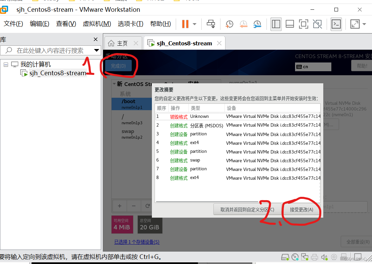Open the 文件(F) menu
This screenshot has height=264, width=372.
coord(13,24)
